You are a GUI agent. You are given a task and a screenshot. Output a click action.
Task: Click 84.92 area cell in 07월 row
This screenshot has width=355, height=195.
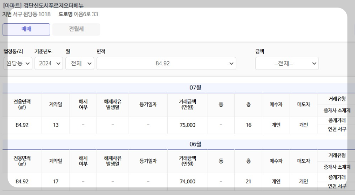pyautogui.click(x=22, y=125)
